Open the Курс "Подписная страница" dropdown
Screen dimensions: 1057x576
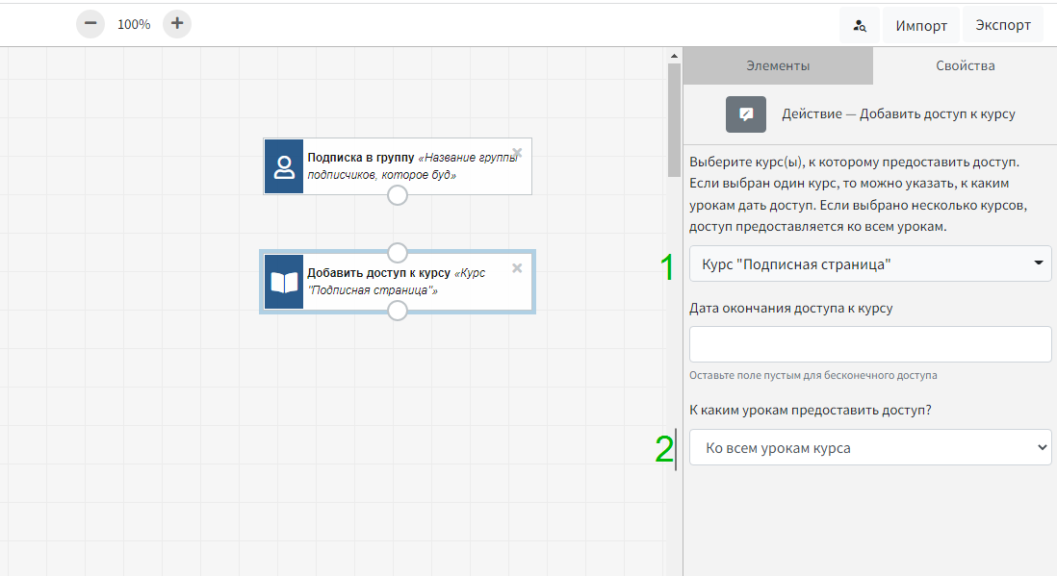(870, 263)
